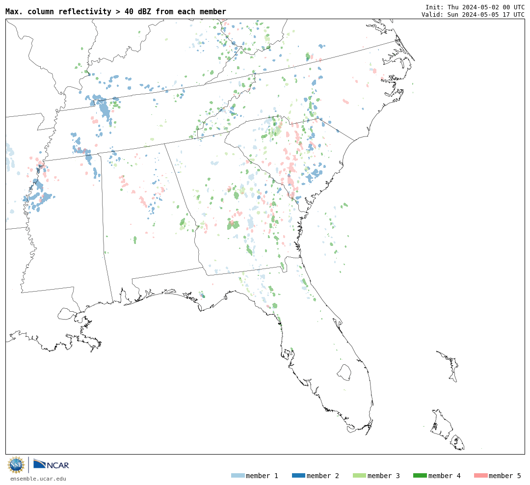Click Lake Okeechobee outline in Florida

(344, 373)
